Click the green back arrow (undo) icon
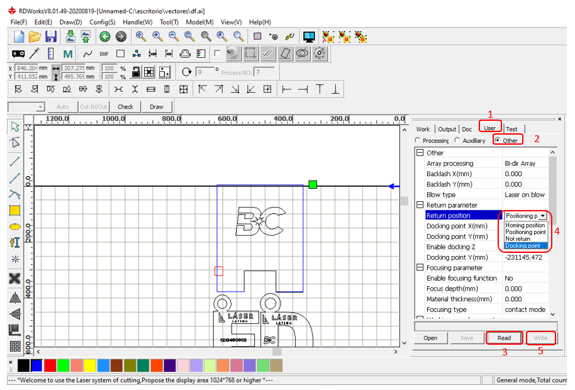The height and width of the screenshot is (390, 575). coord(104,37)
